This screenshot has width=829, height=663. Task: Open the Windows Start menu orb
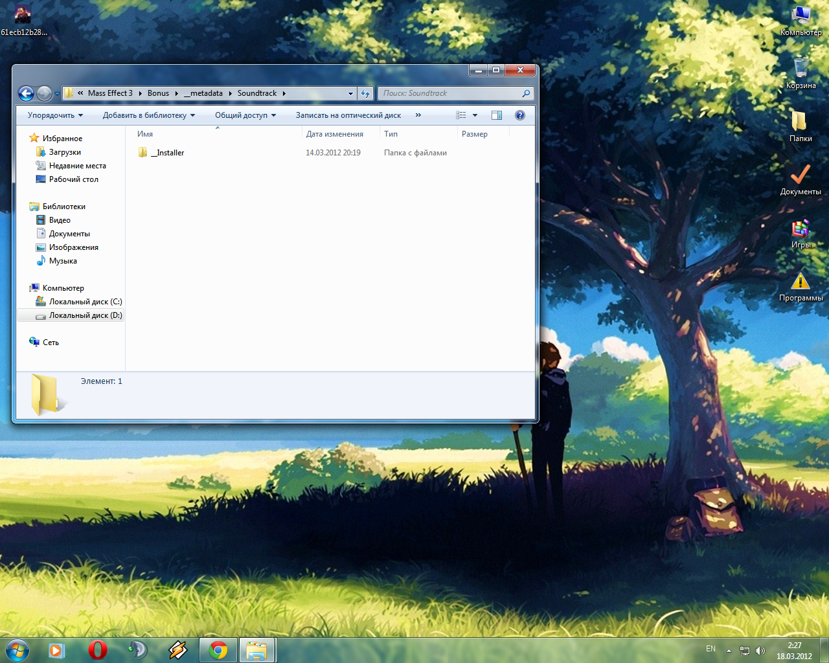tap(17, 650)
